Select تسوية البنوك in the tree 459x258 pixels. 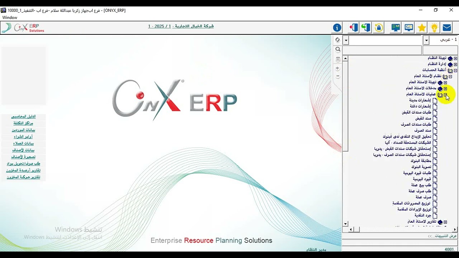click(x=421, y=167)
